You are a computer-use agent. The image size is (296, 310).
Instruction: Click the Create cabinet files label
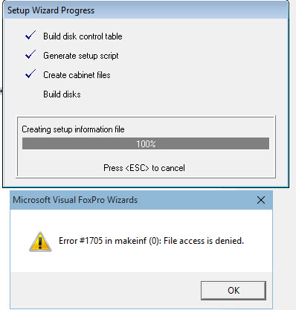[77, 75]
